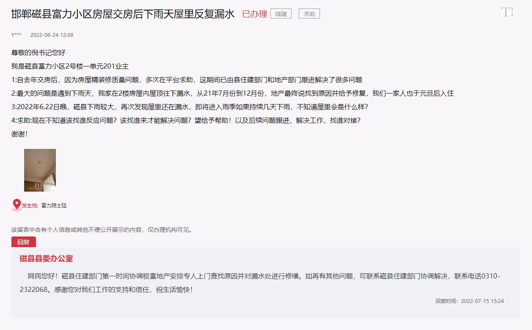Click the username Y***

[17, 35]
